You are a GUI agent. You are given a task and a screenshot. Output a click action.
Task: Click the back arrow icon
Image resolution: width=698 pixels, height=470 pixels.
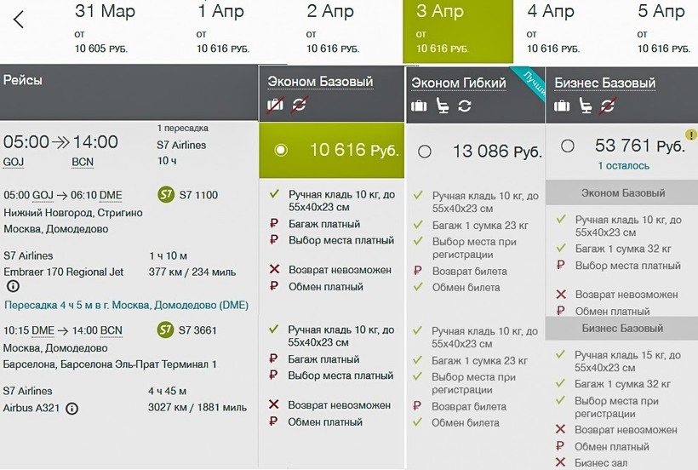(x=19, y=20)
